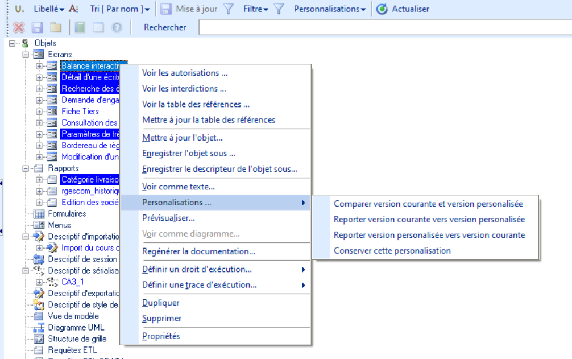Click the help question mark icon
The image size is (572, 359).
117,27
